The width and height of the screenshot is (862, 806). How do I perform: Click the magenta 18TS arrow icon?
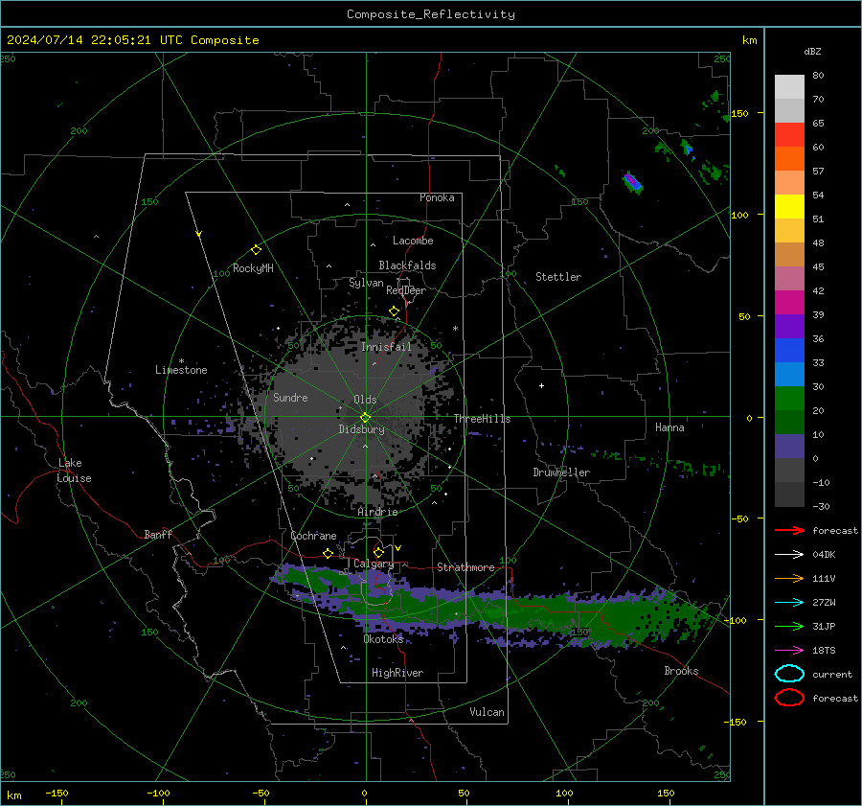(789, 651)
